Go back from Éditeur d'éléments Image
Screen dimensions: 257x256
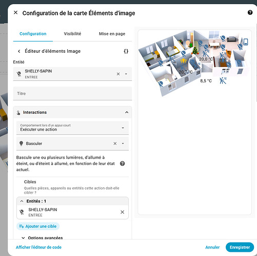click(x=19, y=51)
